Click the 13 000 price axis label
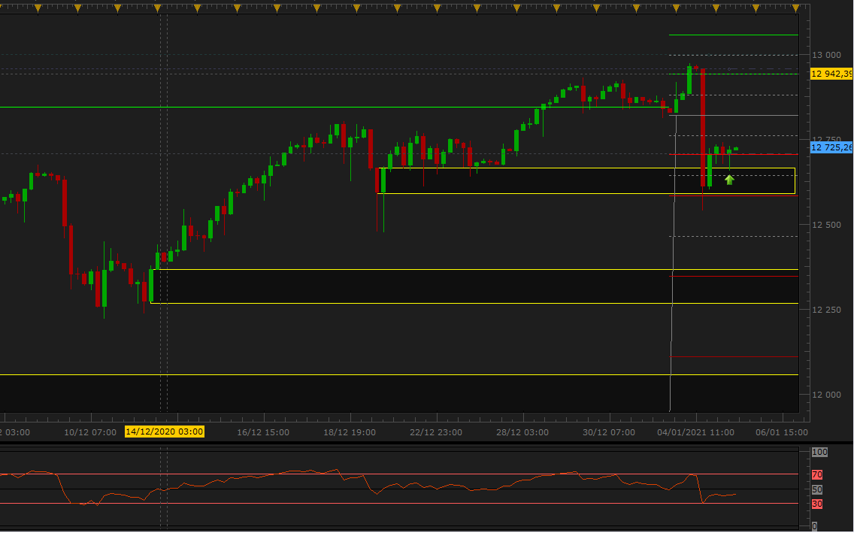Image resolution: width=854 pixels, height=533 pixels. (x=826, y=55)
